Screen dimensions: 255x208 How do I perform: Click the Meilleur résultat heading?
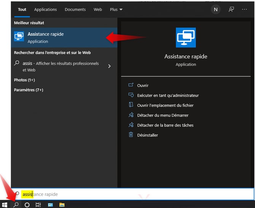pos(29,23)
